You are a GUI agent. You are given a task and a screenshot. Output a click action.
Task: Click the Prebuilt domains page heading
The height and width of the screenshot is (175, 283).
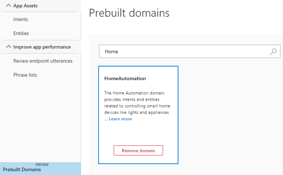tap(129, 13)
